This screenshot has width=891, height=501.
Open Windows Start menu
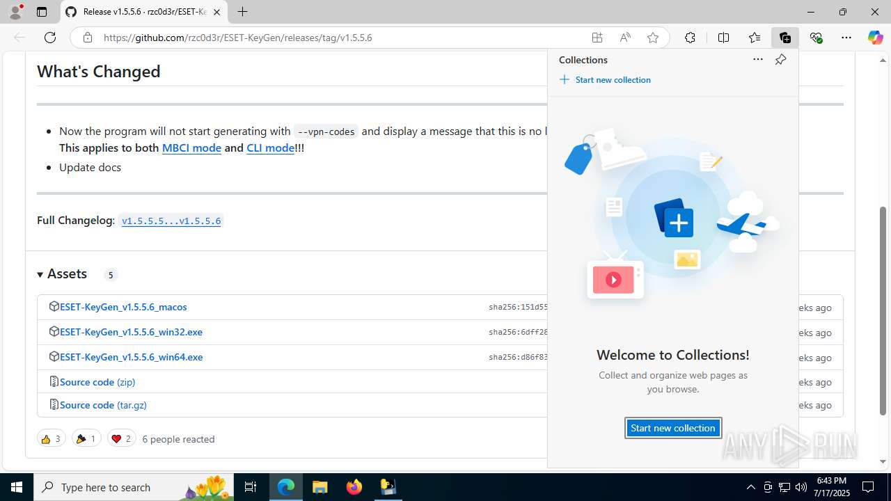click(x=17, y=487)
